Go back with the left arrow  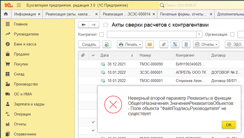(x=84, y=25)
